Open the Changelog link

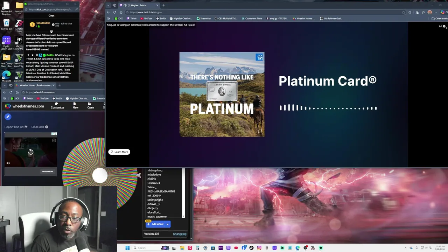180,234
